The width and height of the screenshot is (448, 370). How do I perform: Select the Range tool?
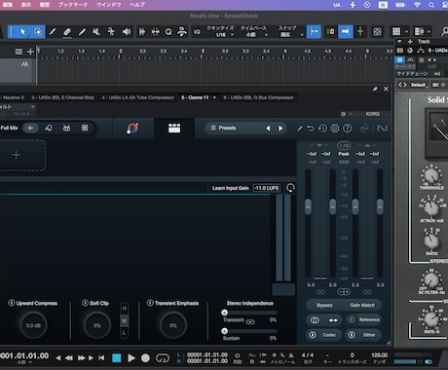38,32
